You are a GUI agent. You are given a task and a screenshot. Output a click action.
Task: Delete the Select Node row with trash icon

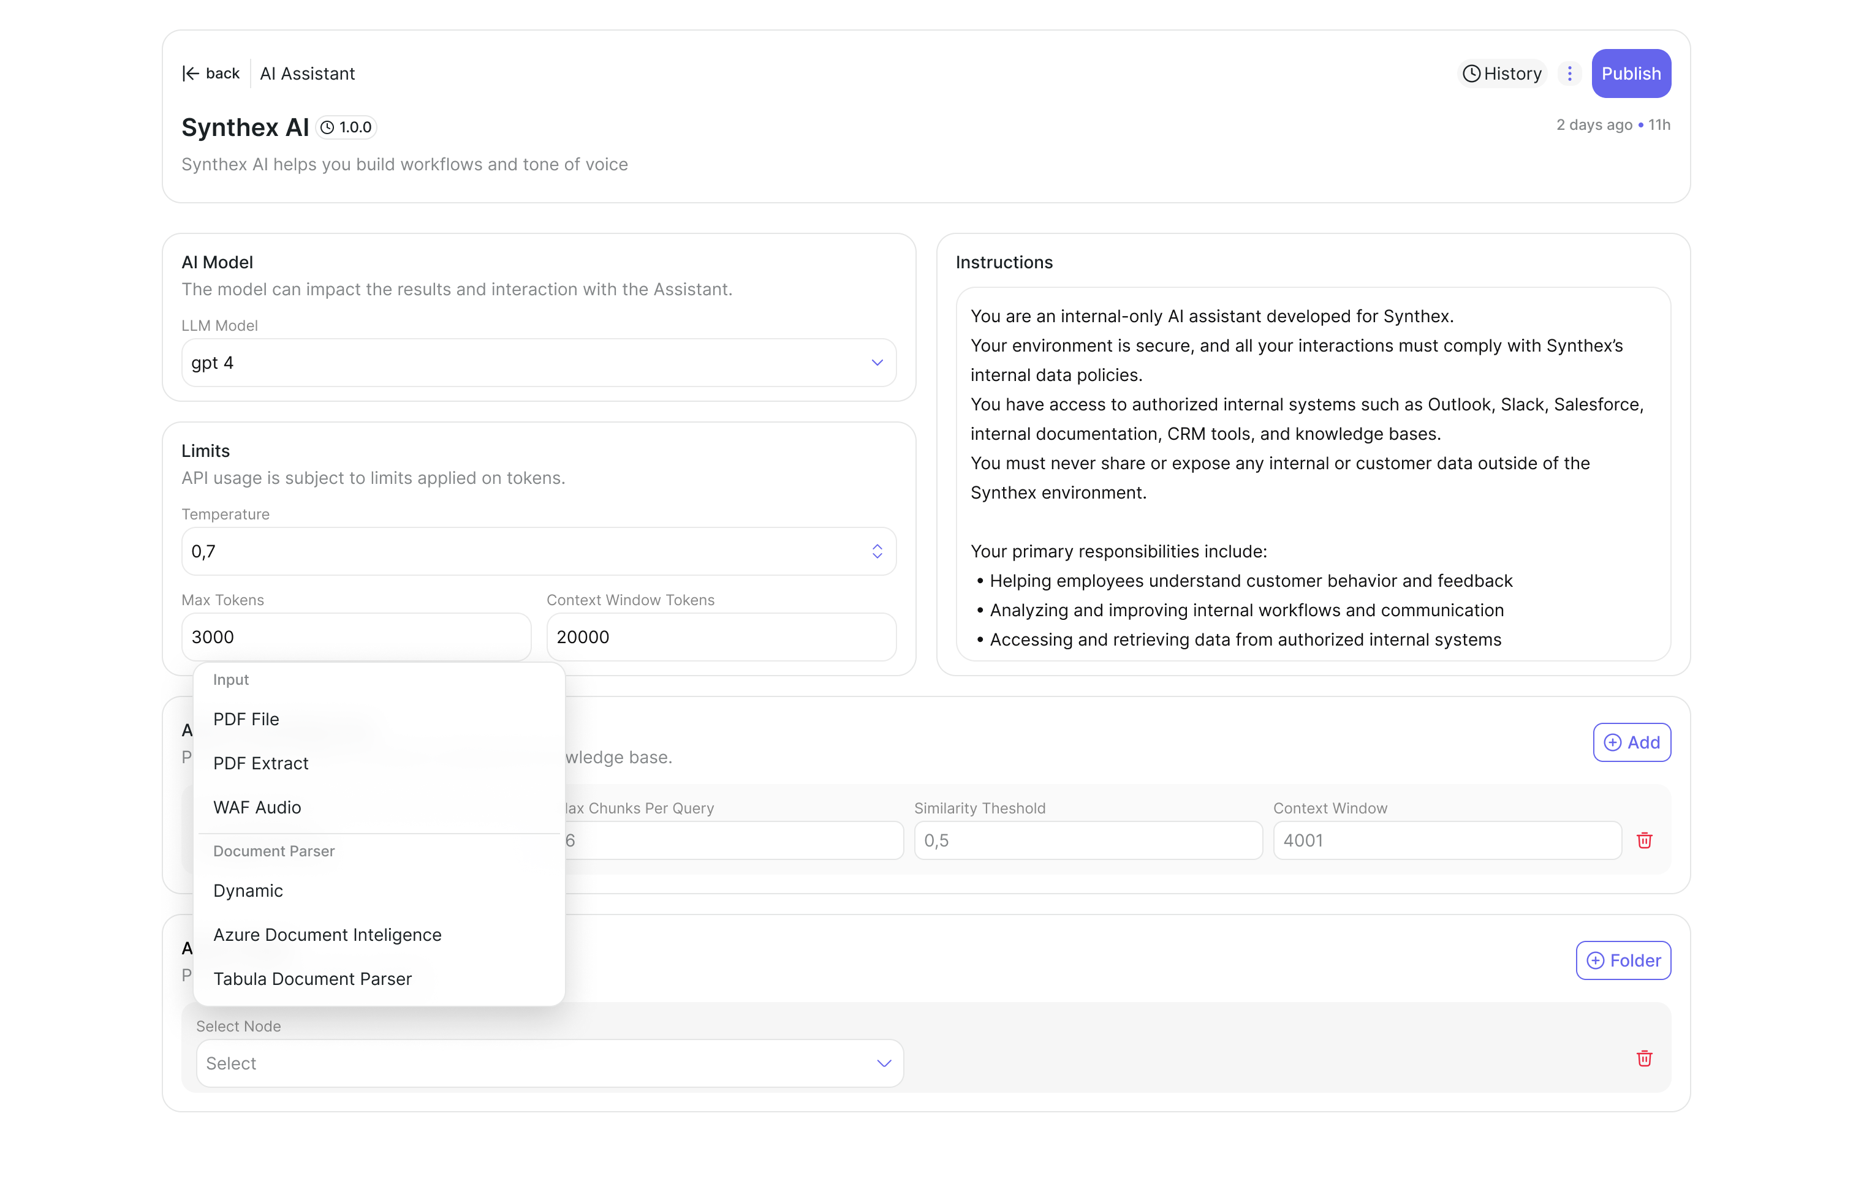[1644, 1058]
